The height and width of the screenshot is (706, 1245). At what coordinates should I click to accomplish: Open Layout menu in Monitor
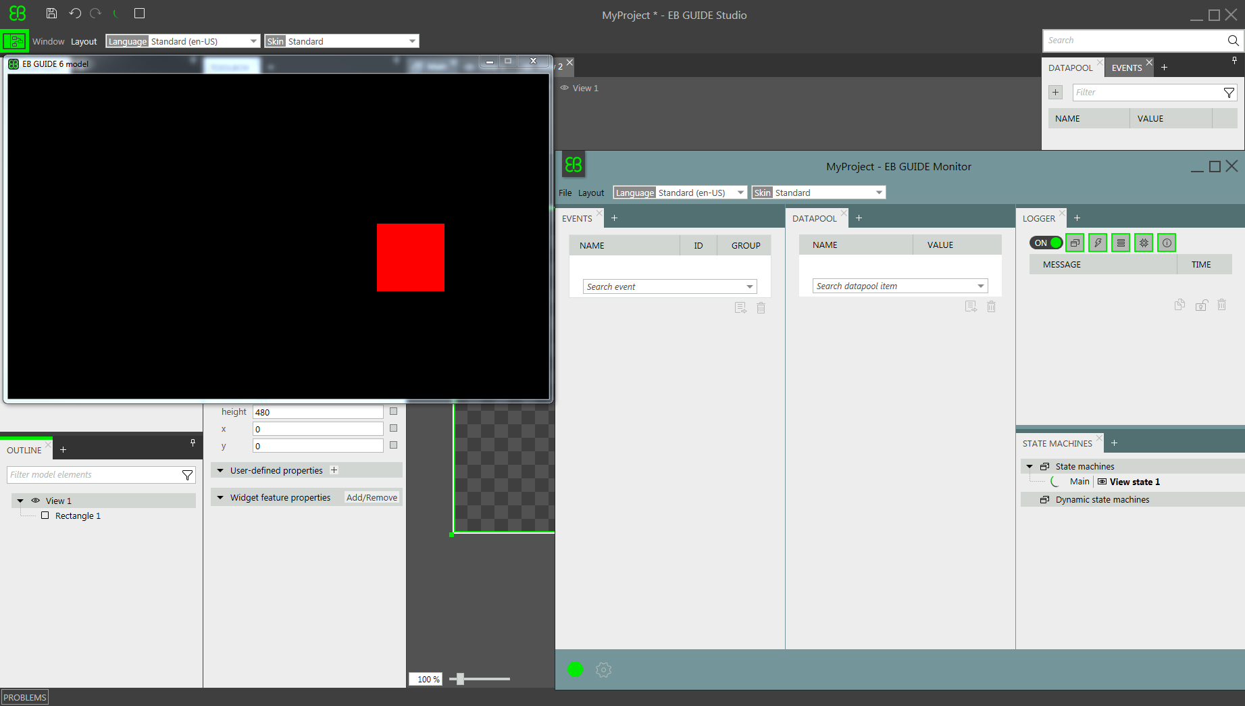591,193
